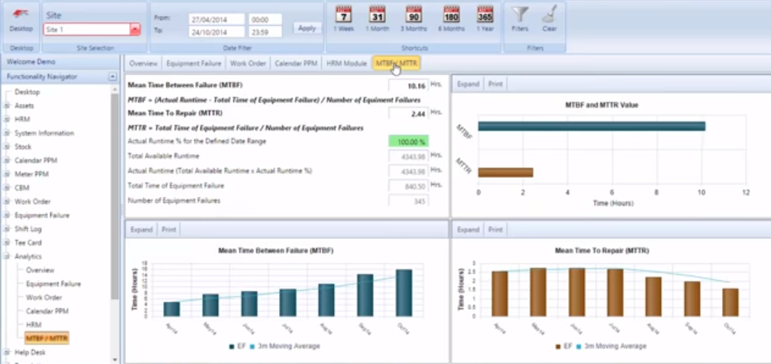Print the Mean Time To Repair chart
Viewport: 771px width, 364px height.
[x=495, y=229]
